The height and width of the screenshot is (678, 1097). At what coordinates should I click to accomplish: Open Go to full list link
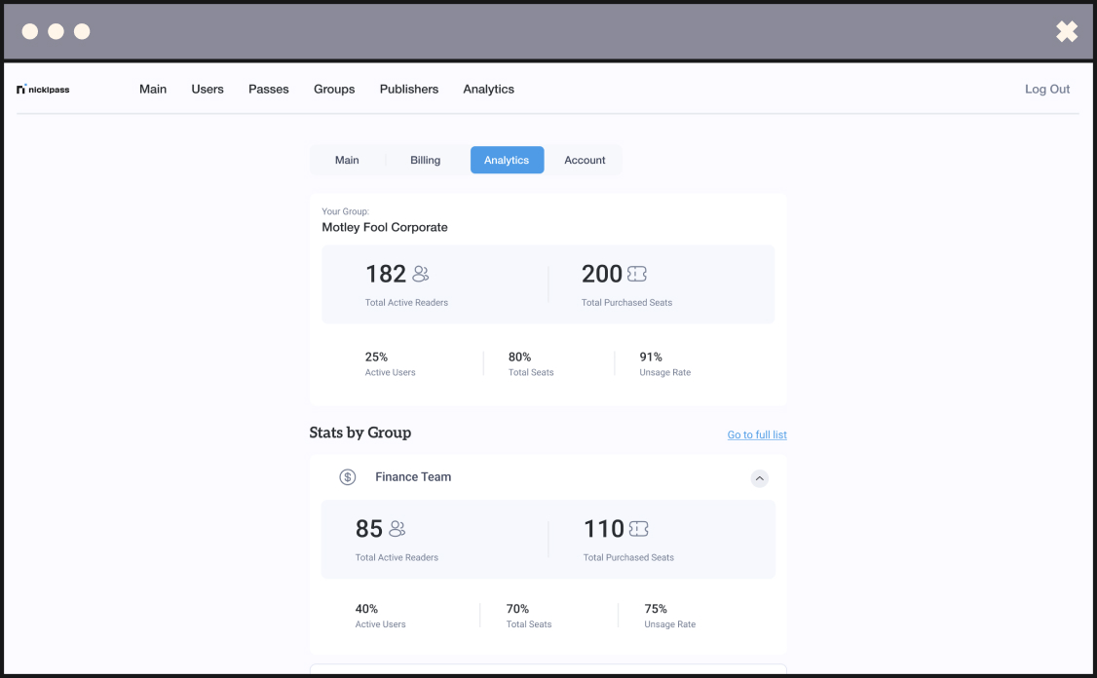(x=757, y=434)
